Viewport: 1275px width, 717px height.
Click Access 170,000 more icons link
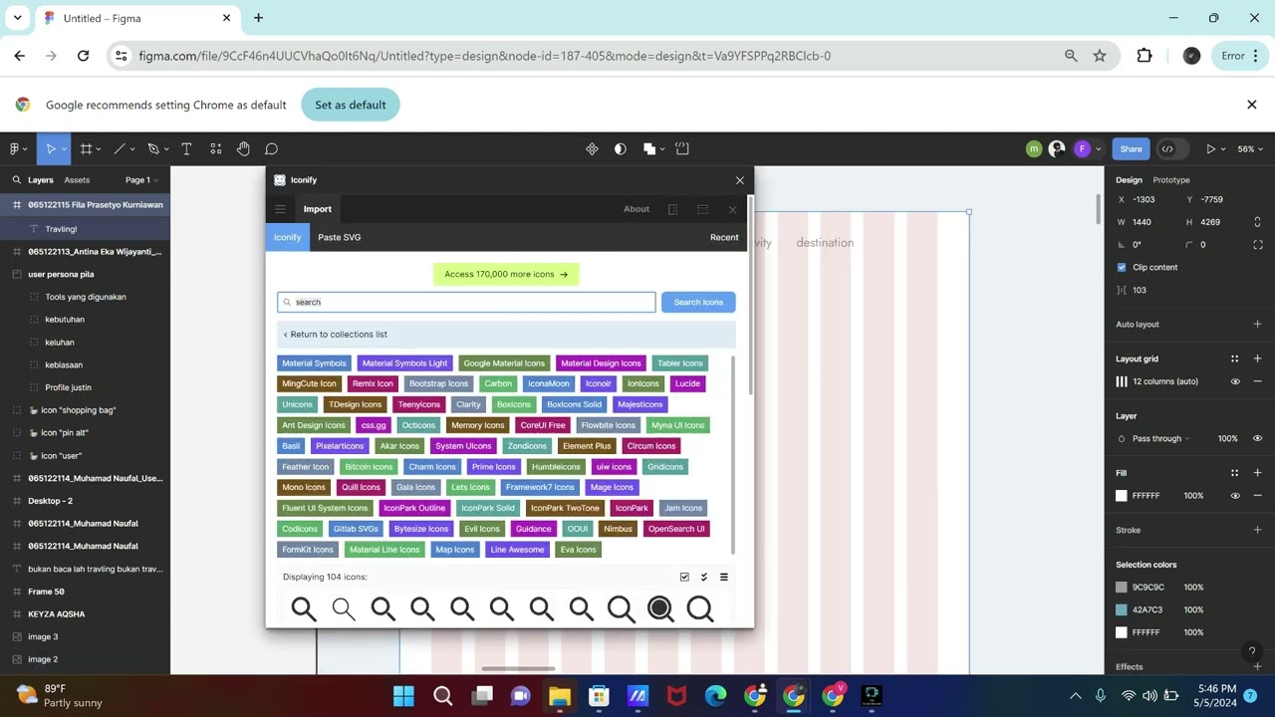pyautogui.click(x=506, y=274)
